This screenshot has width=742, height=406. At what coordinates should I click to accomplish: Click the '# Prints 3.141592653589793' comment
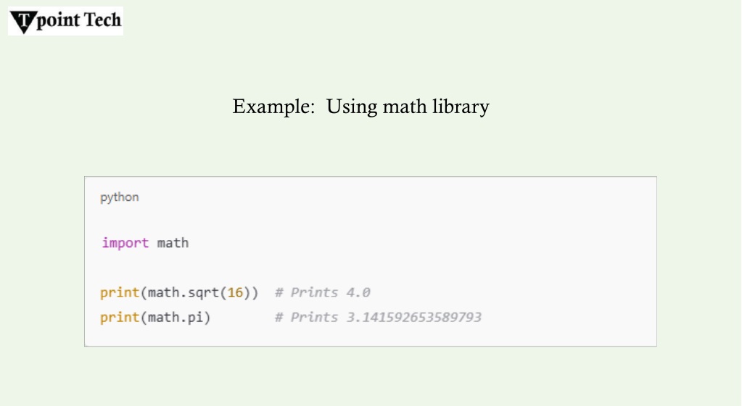pyautogui.click(x=378, y=317)
